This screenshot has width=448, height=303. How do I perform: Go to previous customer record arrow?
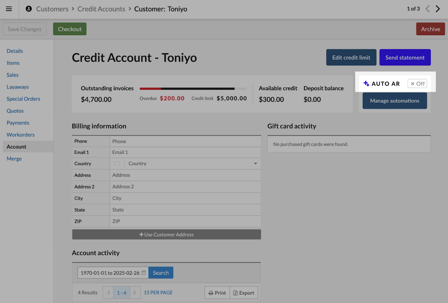pos(428,9)
